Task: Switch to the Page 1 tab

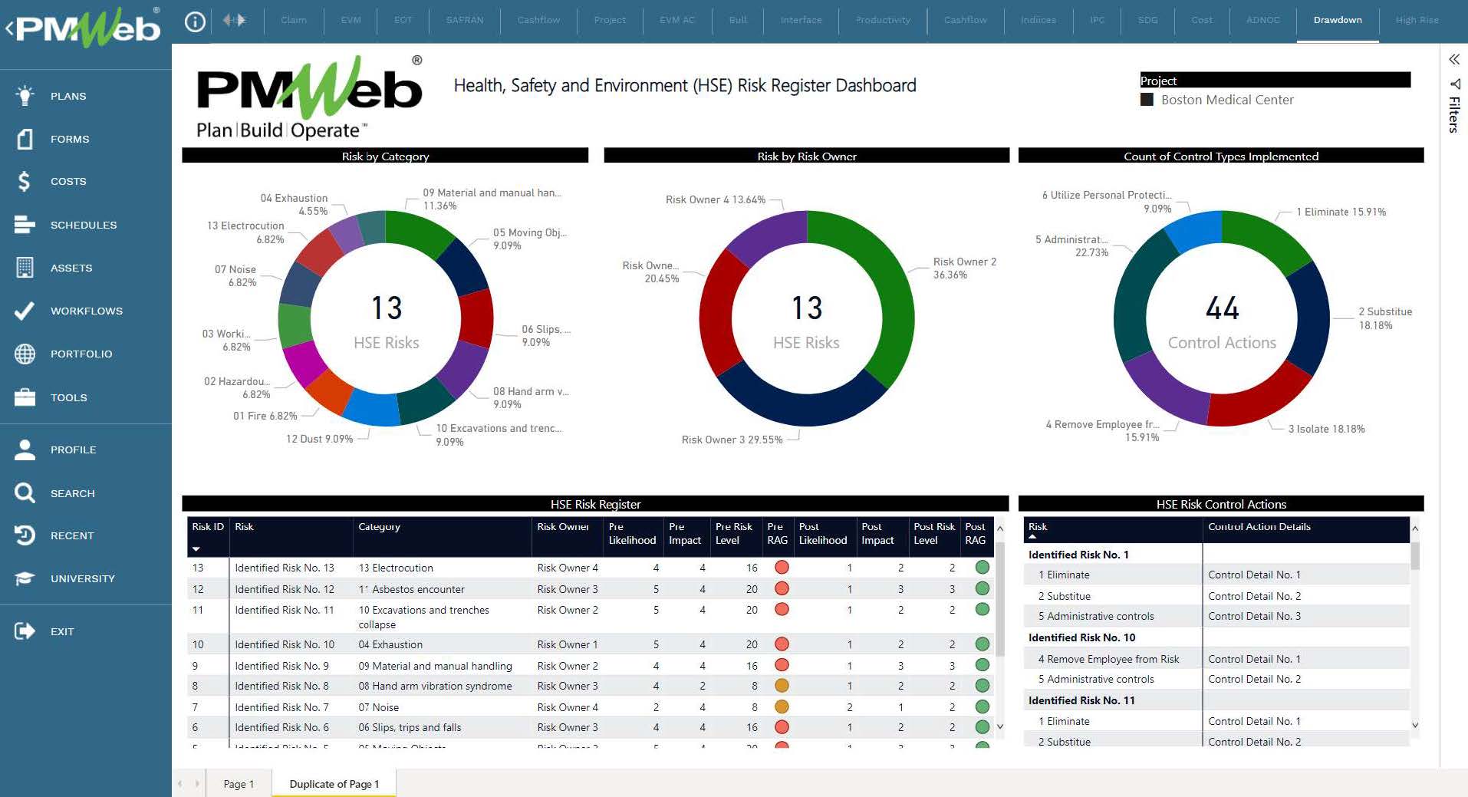Action: coord(239,783)
